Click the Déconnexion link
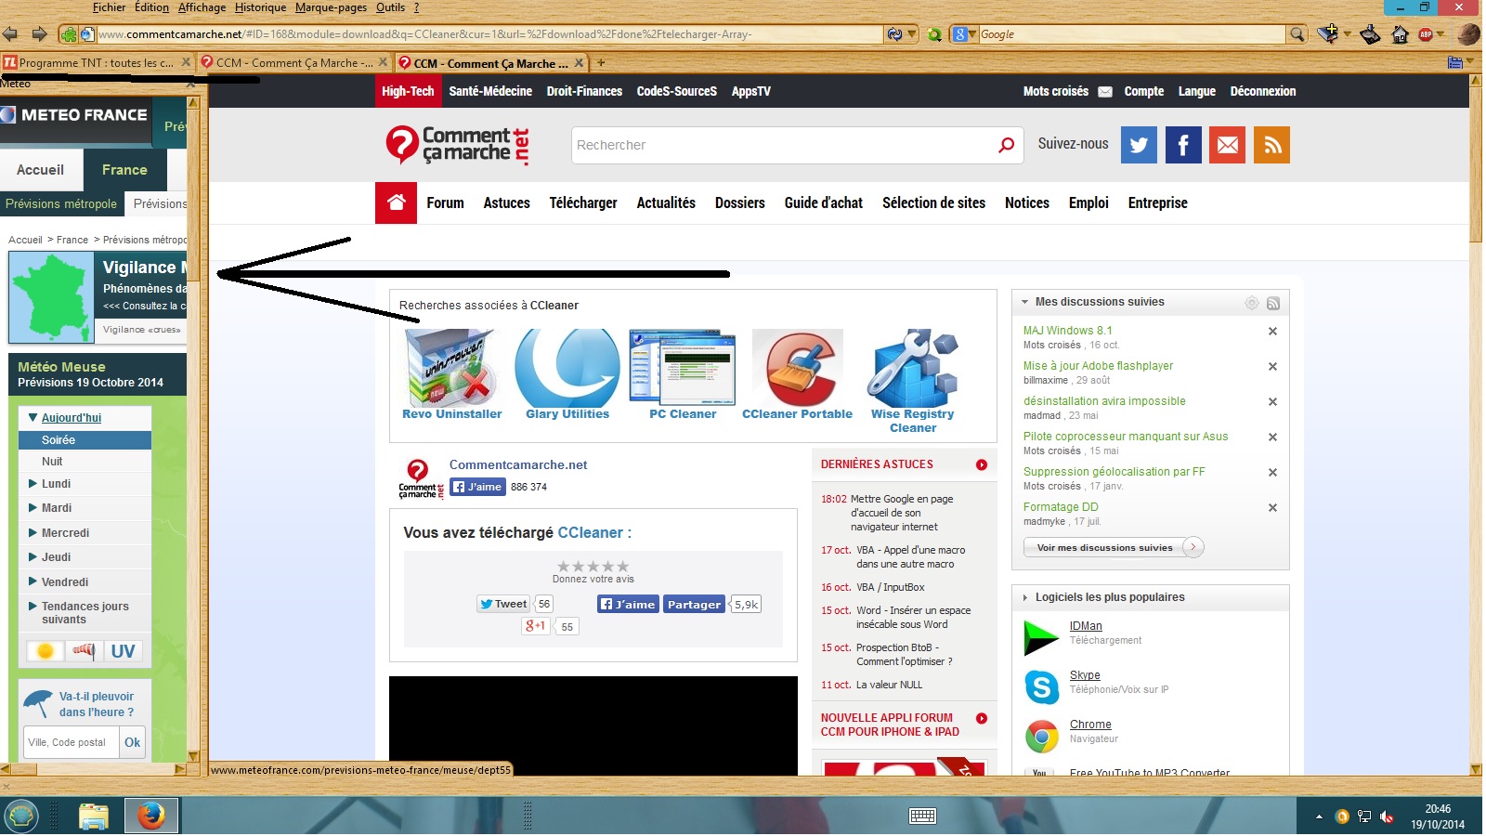This screenshot has width=1486, height=836. (1262, 91)
